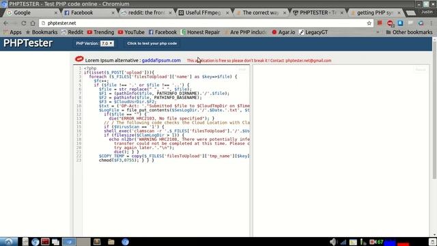Open the Justin user profile button

426,12
